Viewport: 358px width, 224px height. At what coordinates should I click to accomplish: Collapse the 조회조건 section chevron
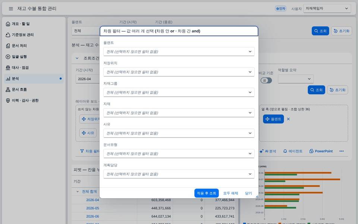(77, 58)
